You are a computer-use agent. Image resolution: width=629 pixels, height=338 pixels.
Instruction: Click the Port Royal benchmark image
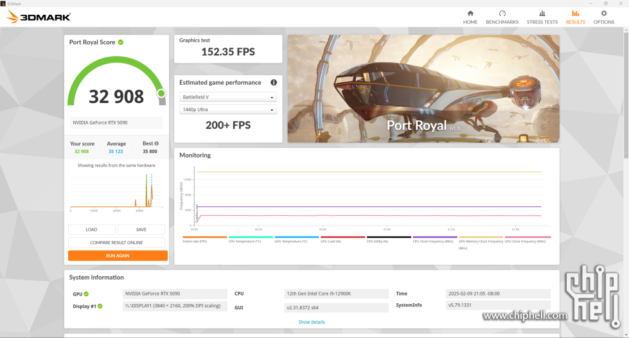click(423, 89)
